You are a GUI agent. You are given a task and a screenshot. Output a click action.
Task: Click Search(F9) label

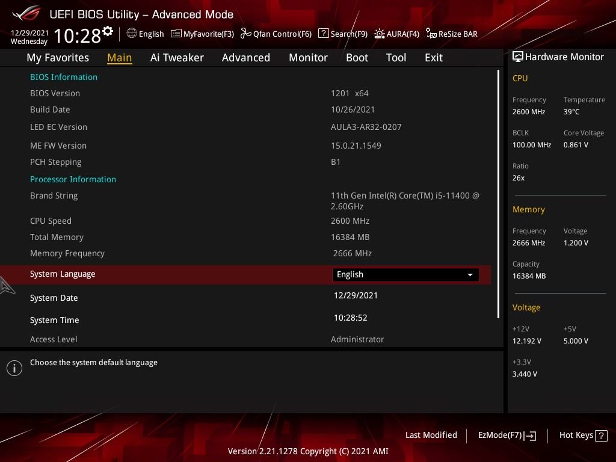click(349, 34)
